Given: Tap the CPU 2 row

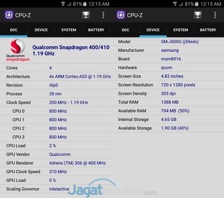Looking at the screenshot, I should click(56, 128).
